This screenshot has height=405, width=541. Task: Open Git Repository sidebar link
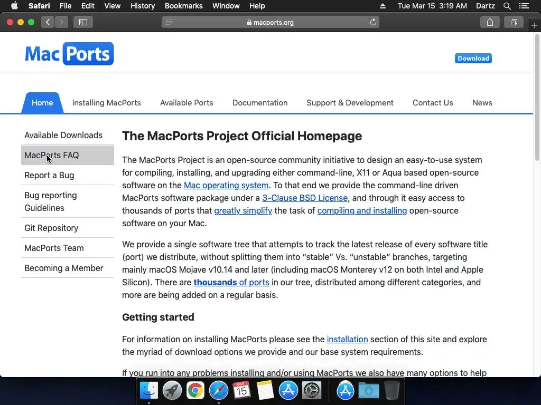click(x=68, y=228)
